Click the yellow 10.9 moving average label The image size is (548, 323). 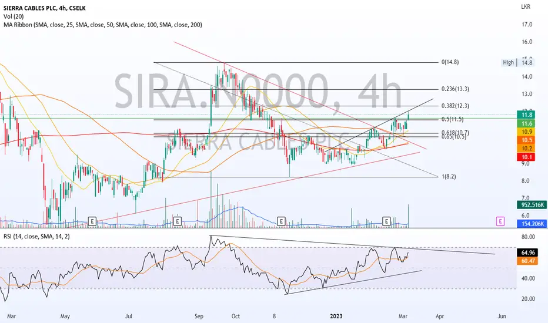[x=527, y=132]
